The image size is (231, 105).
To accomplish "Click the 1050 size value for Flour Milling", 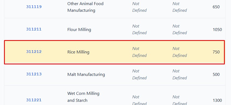I will tap(217, 30).
